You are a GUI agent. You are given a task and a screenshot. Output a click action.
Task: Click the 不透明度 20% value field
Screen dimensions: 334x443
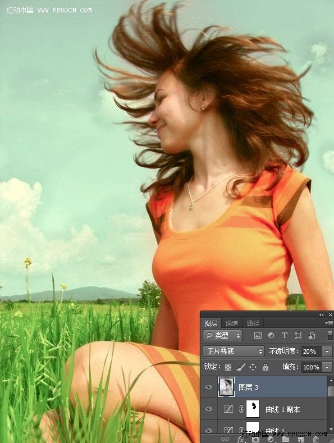(312, 351)
